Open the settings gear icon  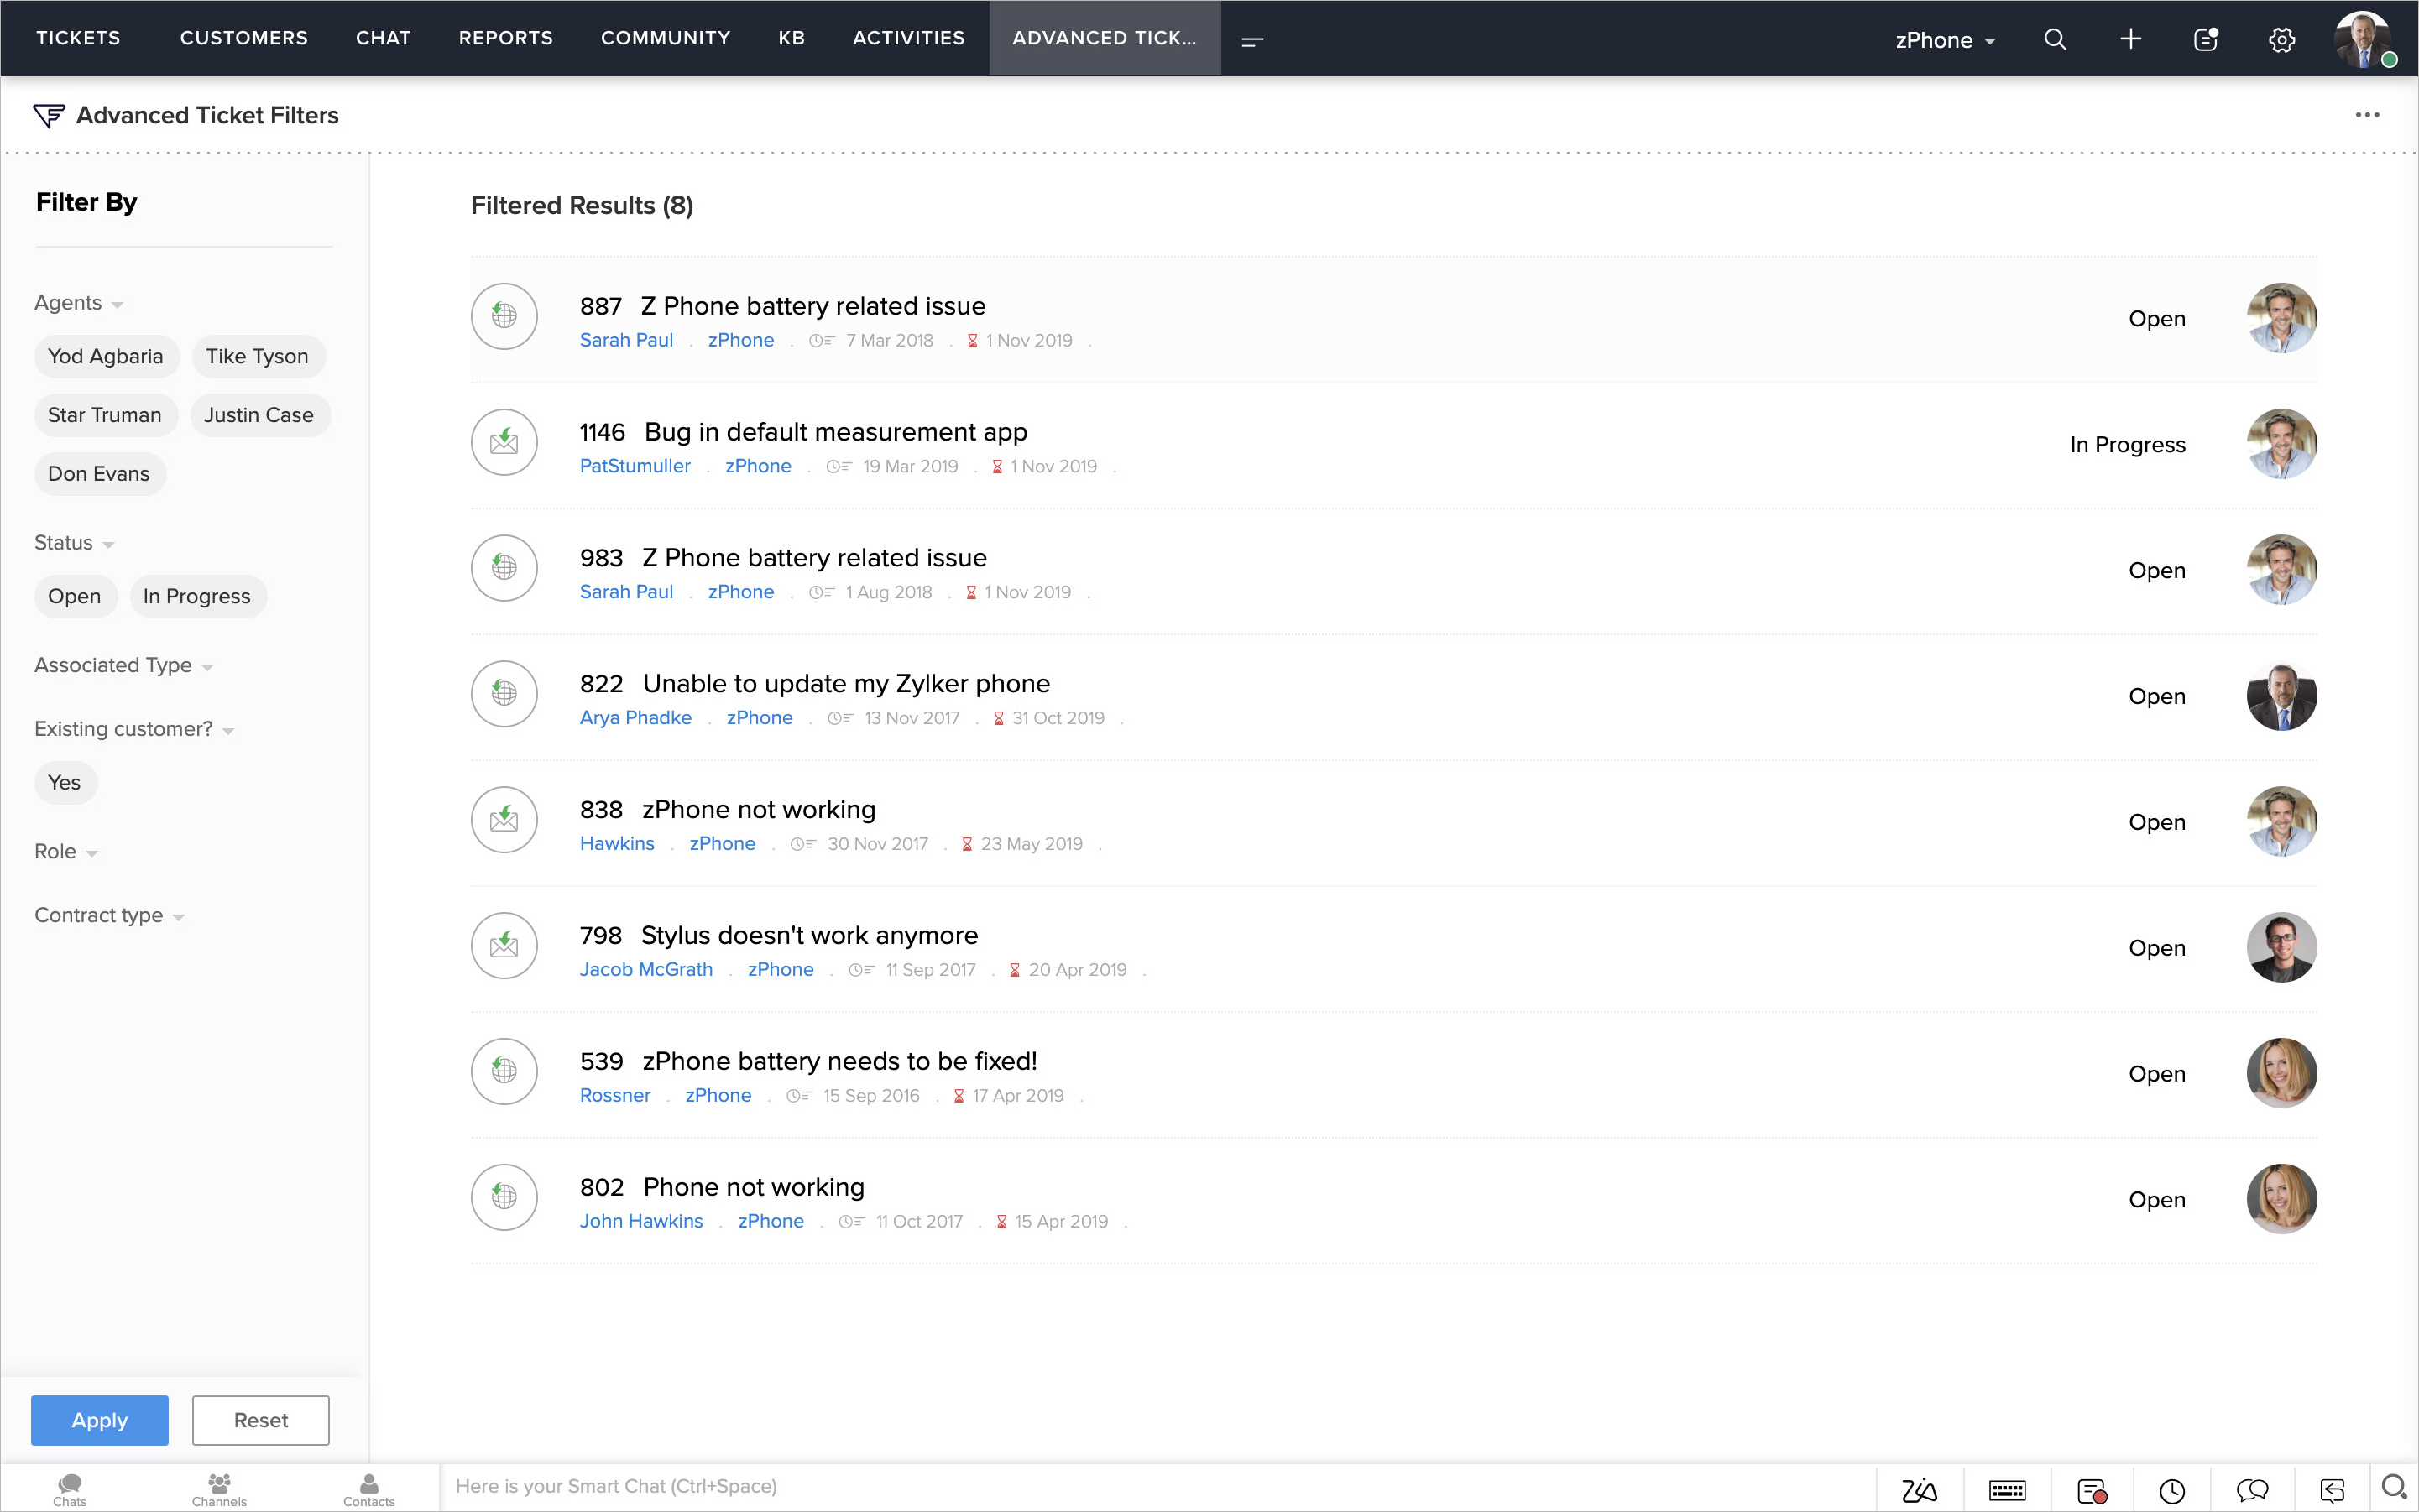pos(2281,40)
